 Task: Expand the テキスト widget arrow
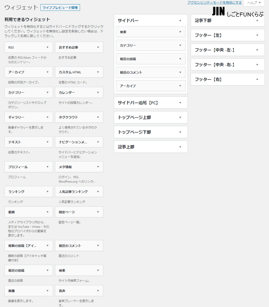[47, 142]
